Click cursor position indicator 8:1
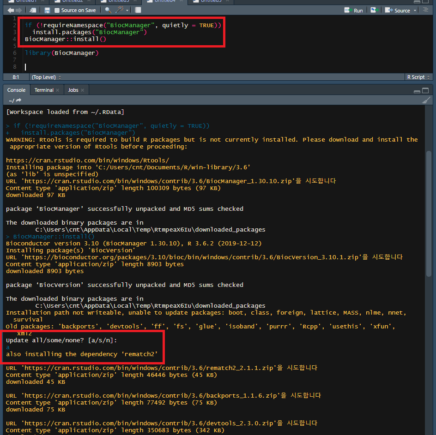This screenshot has height=435, width=436. pyautogui.click(x=16, y=77)
